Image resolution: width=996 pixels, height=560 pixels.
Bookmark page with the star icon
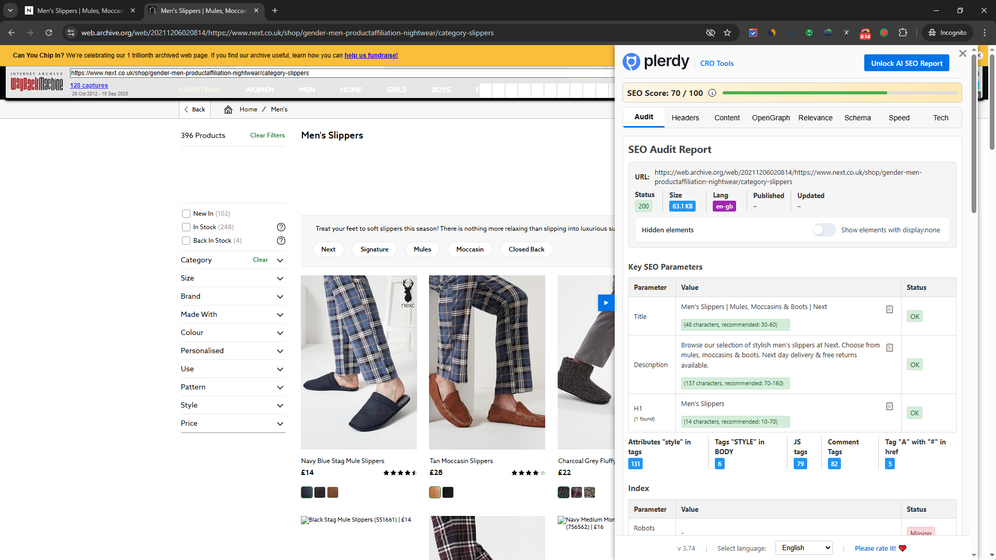[727, 33]
